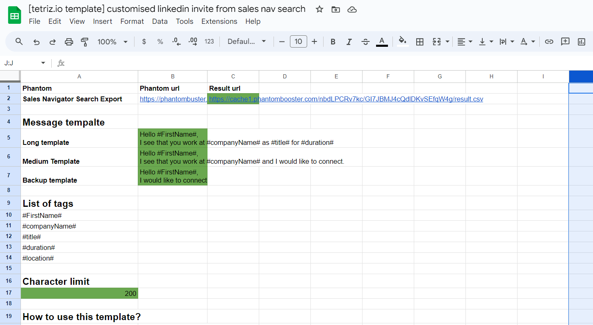Image resolution: width=593 pixels, height=325 pixels.
Task: Move document with the folder icon
Action: (336, 9)
